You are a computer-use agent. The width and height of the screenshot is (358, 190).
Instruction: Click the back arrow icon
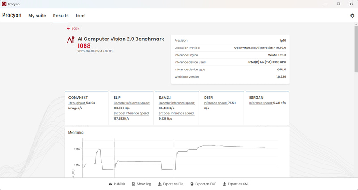68,28
